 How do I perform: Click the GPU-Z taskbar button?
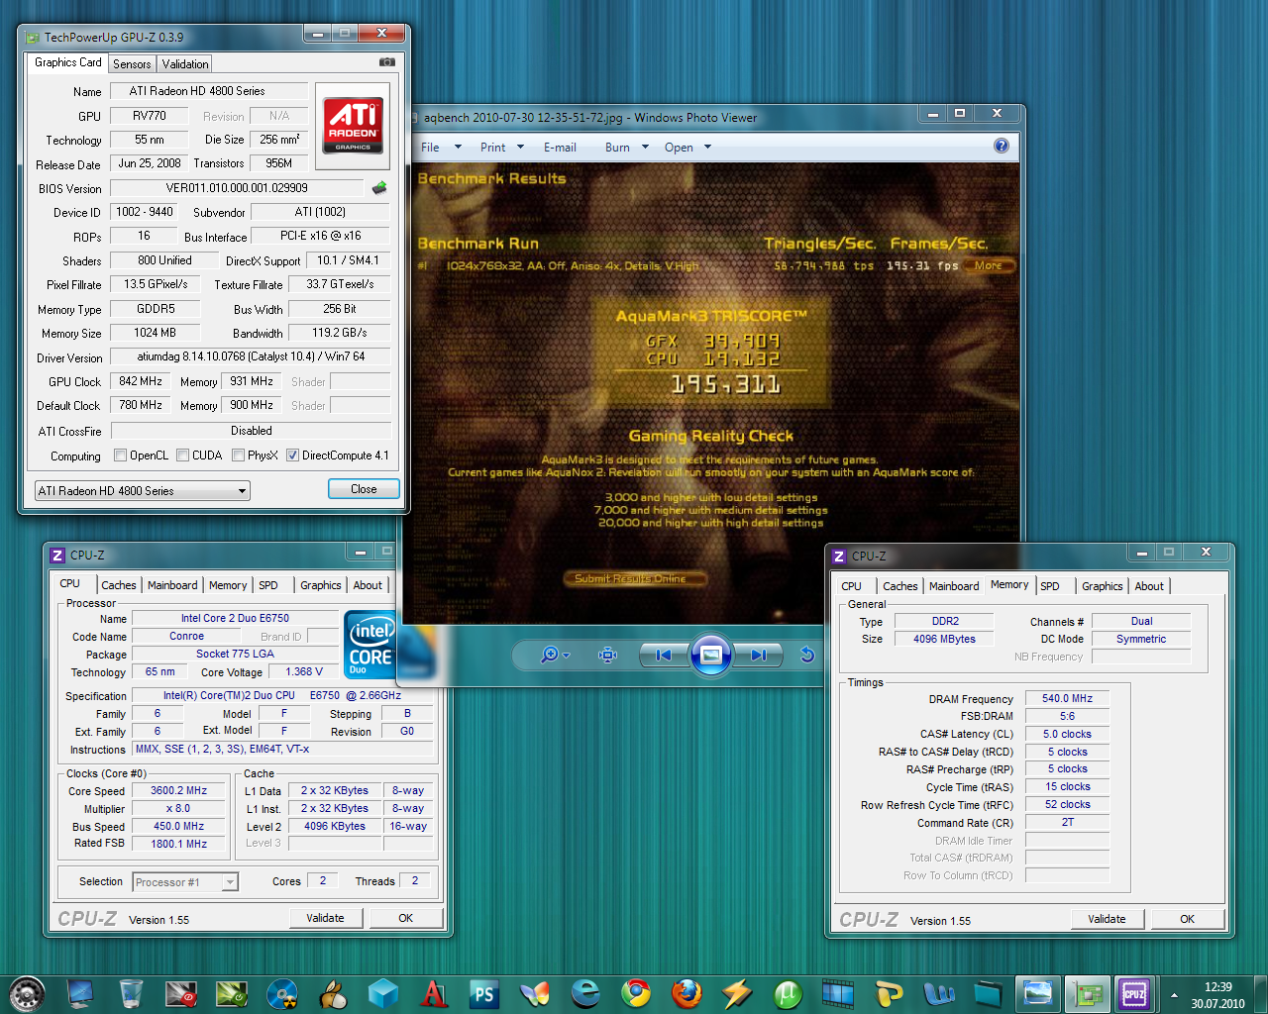click(1088, 993)
